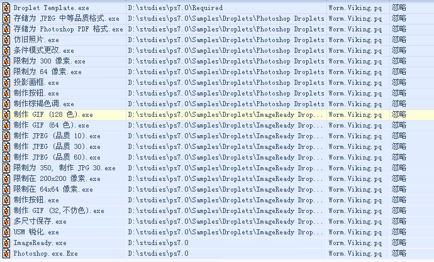
Task: Click 忽略 in the ImageReady.exe row
Action: (399, 243)
